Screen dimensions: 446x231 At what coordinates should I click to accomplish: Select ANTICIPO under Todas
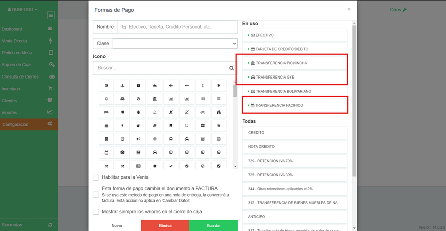[x=294, y=217]
